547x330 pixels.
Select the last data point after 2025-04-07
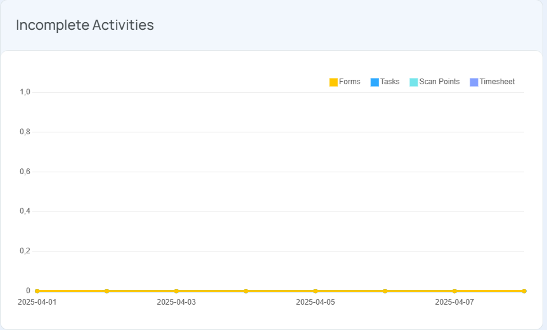524,291
